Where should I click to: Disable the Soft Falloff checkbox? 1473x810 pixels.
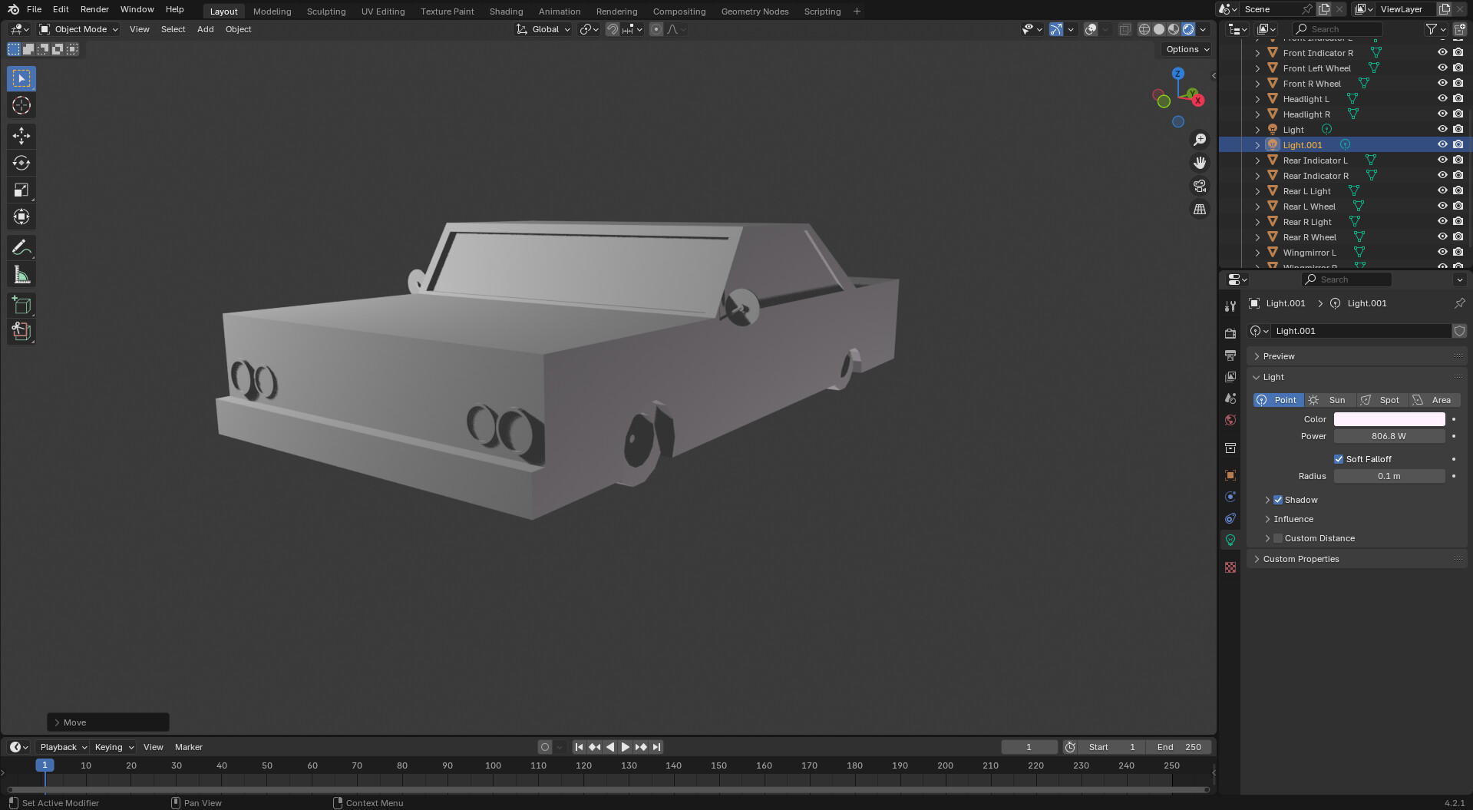pos(1339,458)
